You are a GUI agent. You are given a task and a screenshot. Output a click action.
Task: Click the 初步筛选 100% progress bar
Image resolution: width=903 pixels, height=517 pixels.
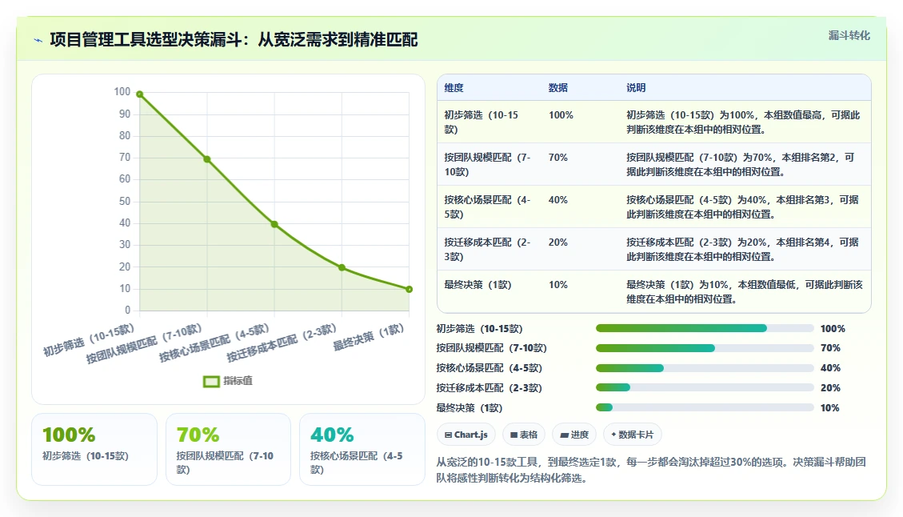(705, 329)
